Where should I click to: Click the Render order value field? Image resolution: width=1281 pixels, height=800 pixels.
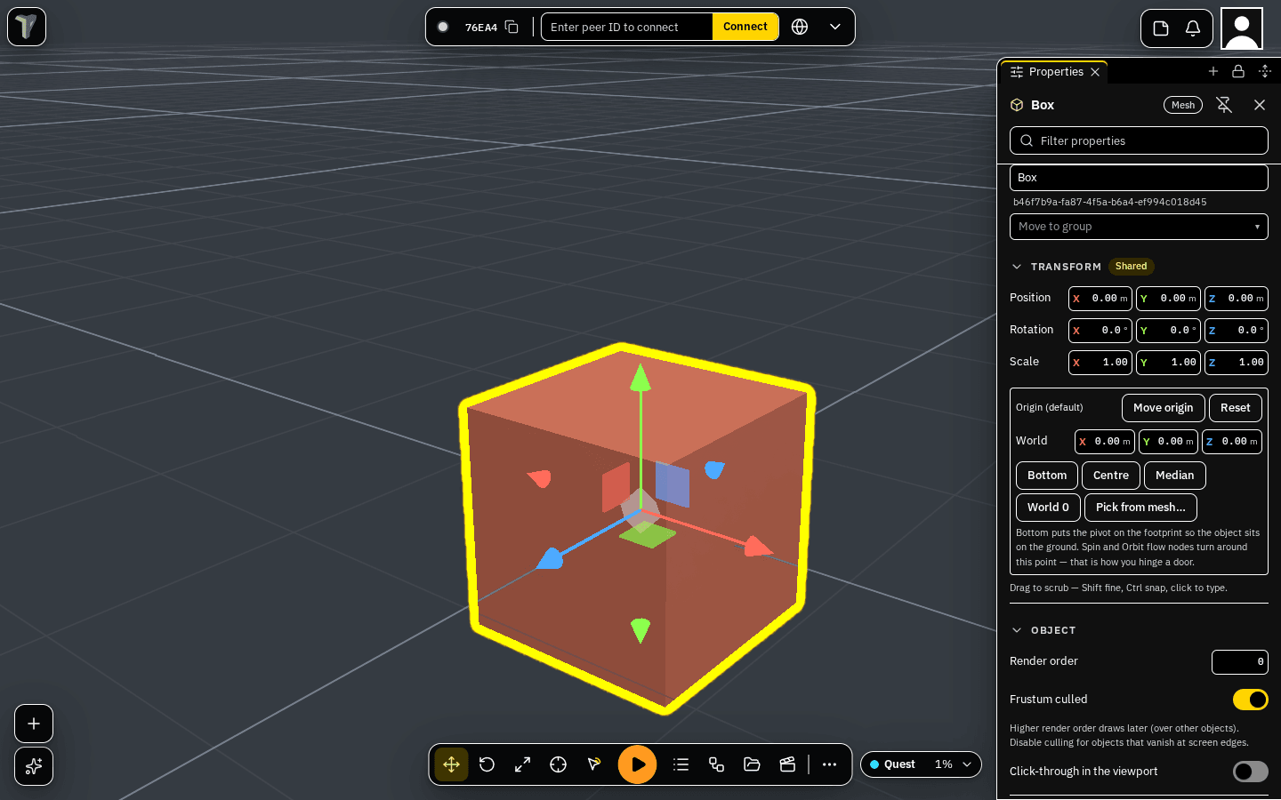1240,662
